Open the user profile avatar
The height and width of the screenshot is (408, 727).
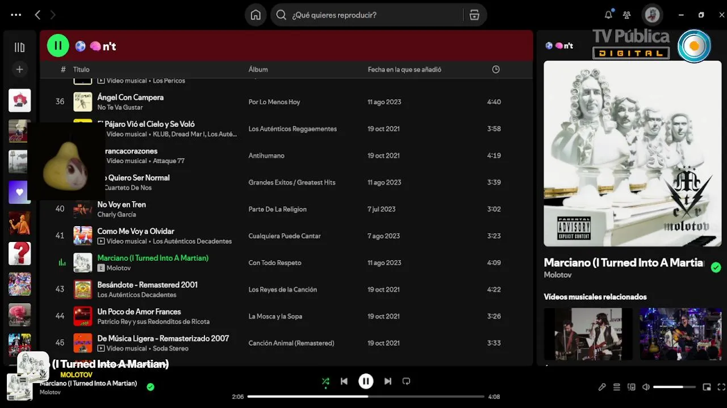click(652, 15)
